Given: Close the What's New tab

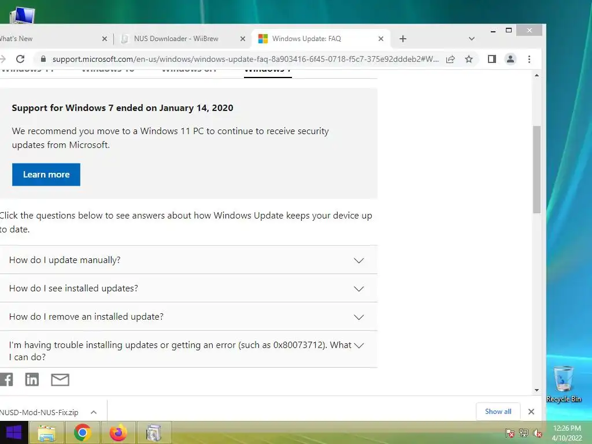Looking at the screenshot, I should point(105,39).
